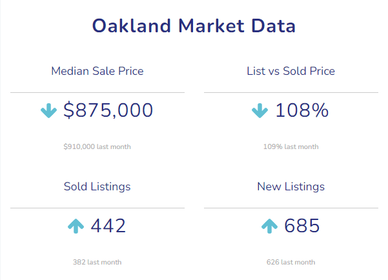
Task: Click the divider line under New Listings
Action: [x=291, y=208]
